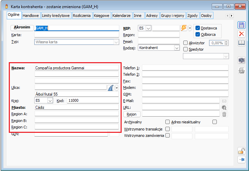The image size is (249, 171).
Task: Click the save floppy disk icon
Action: (x=242, y=25)
